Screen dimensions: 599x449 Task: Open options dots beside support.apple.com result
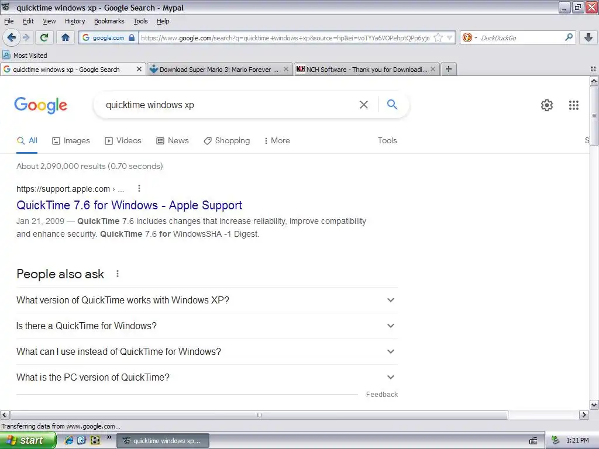139,188
